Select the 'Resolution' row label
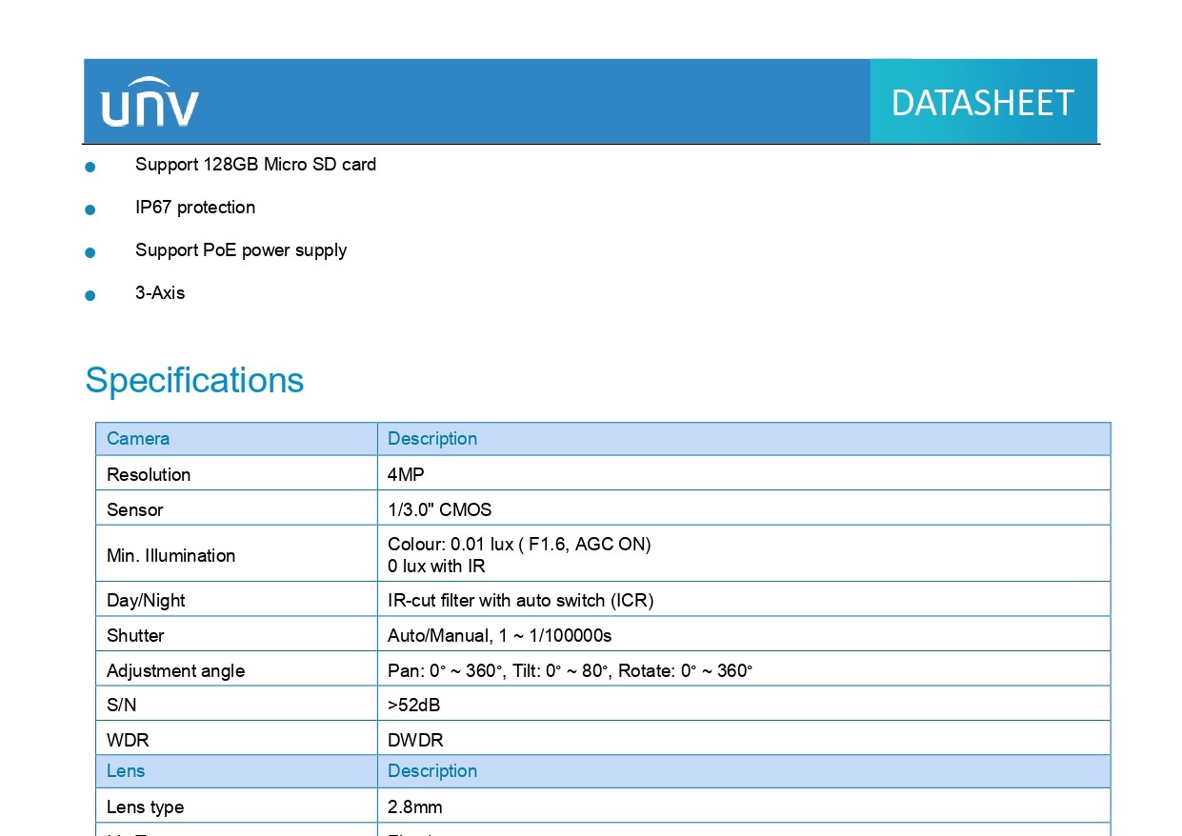This screenshot has height=836, width=1182. [x=149, y=474]
